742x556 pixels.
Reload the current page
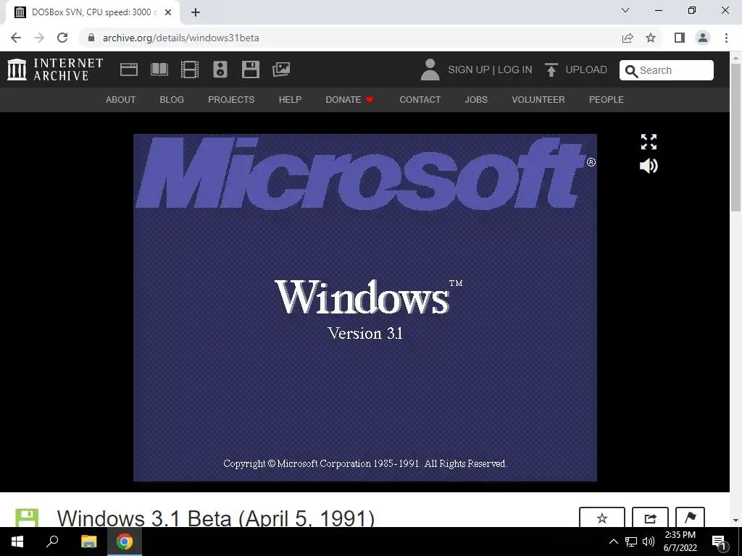point(62,38)
